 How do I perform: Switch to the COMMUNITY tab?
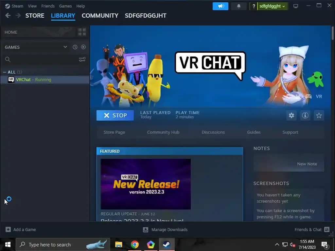point(100,16)
